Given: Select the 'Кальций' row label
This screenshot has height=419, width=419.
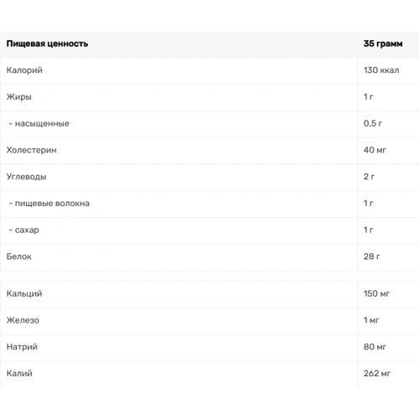Looking at the screenshot, I should [x=24, y=293].
